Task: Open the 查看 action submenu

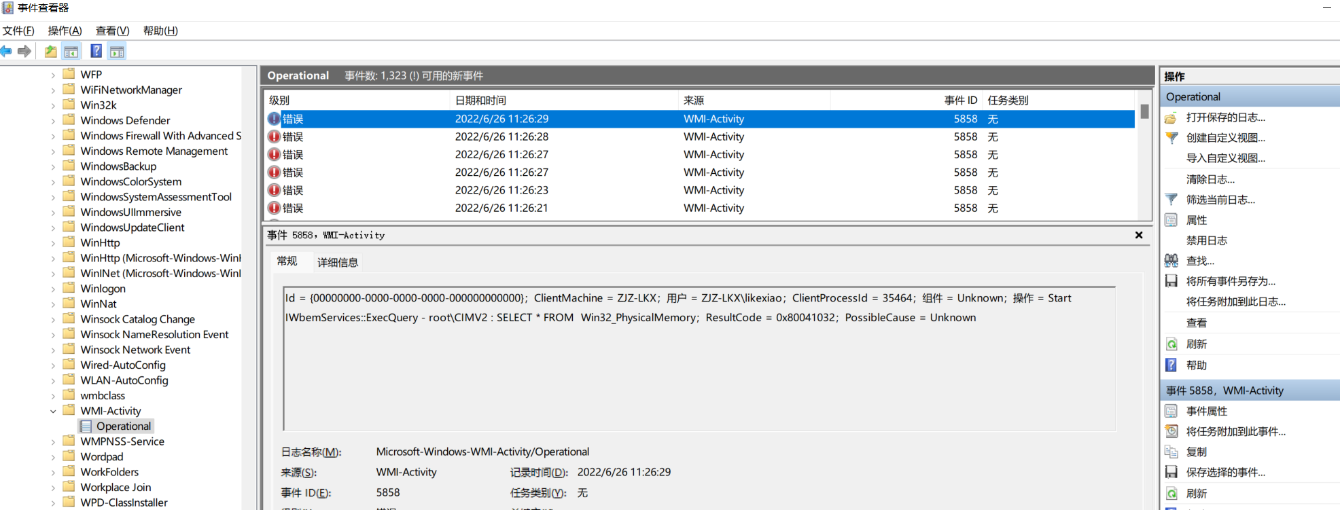Action: point(1197,323)
